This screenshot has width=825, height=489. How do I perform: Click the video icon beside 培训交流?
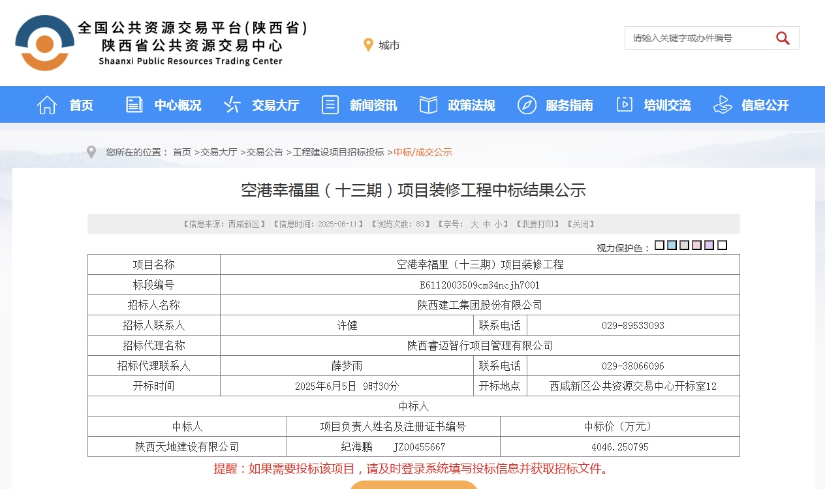coord(625,104)
